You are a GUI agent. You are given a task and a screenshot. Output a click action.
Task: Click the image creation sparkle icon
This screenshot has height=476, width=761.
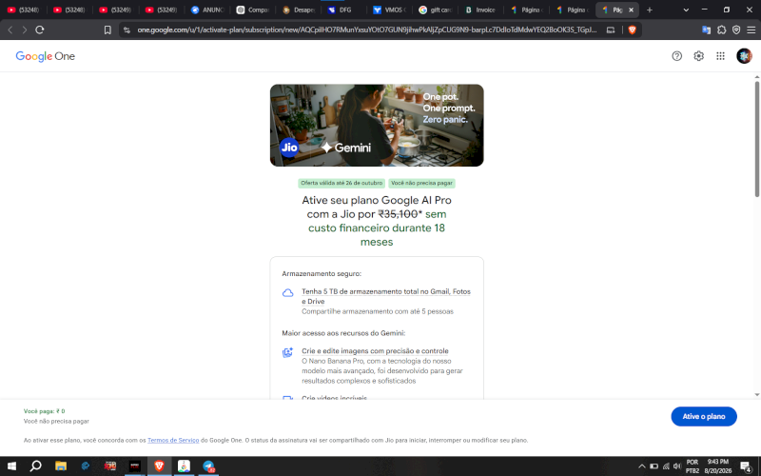pos(288,352)
